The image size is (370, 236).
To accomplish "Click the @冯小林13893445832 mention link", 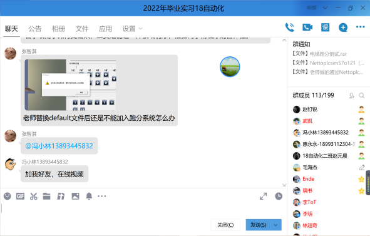I will click(59, 146).
